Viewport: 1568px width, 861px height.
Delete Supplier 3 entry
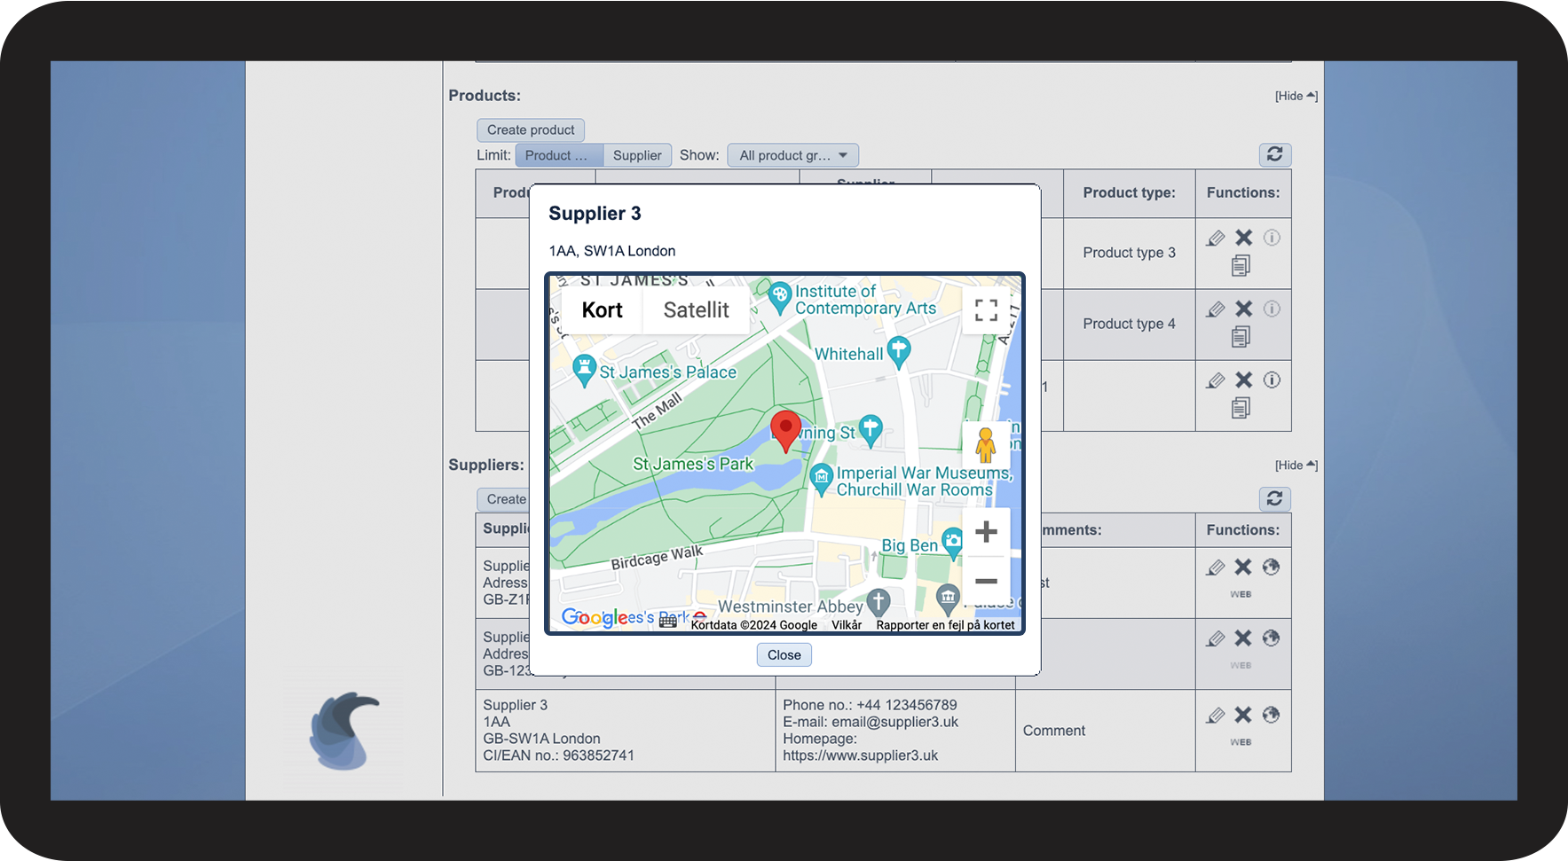pos(1243,715)
